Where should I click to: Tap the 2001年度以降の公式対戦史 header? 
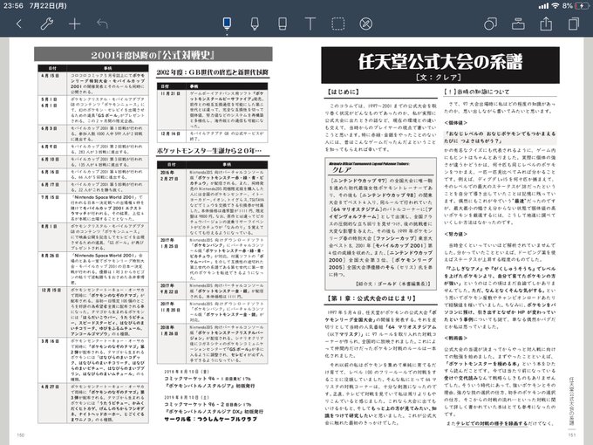153,54
